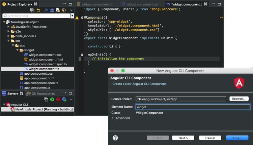Fold the @Component decorator block
253x145 pixels.
(x=82, y=17)
